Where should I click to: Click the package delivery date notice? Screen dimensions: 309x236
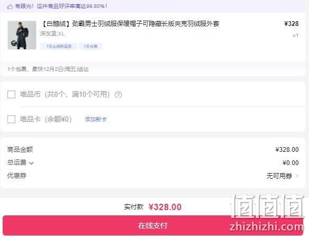coord(48,69)
